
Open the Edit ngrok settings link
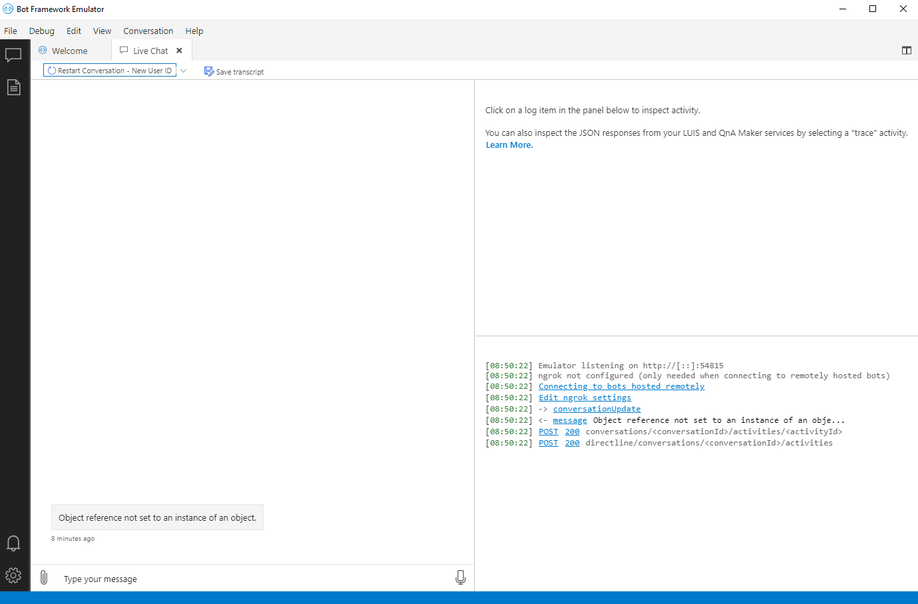[x=585, y=398]
